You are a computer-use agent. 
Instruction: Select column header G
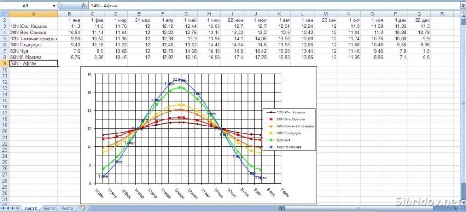(186, 13)
